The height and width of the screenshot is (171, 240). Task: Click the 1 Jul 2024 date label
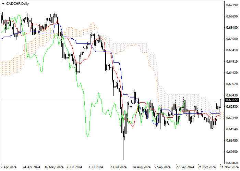point(96,167)
